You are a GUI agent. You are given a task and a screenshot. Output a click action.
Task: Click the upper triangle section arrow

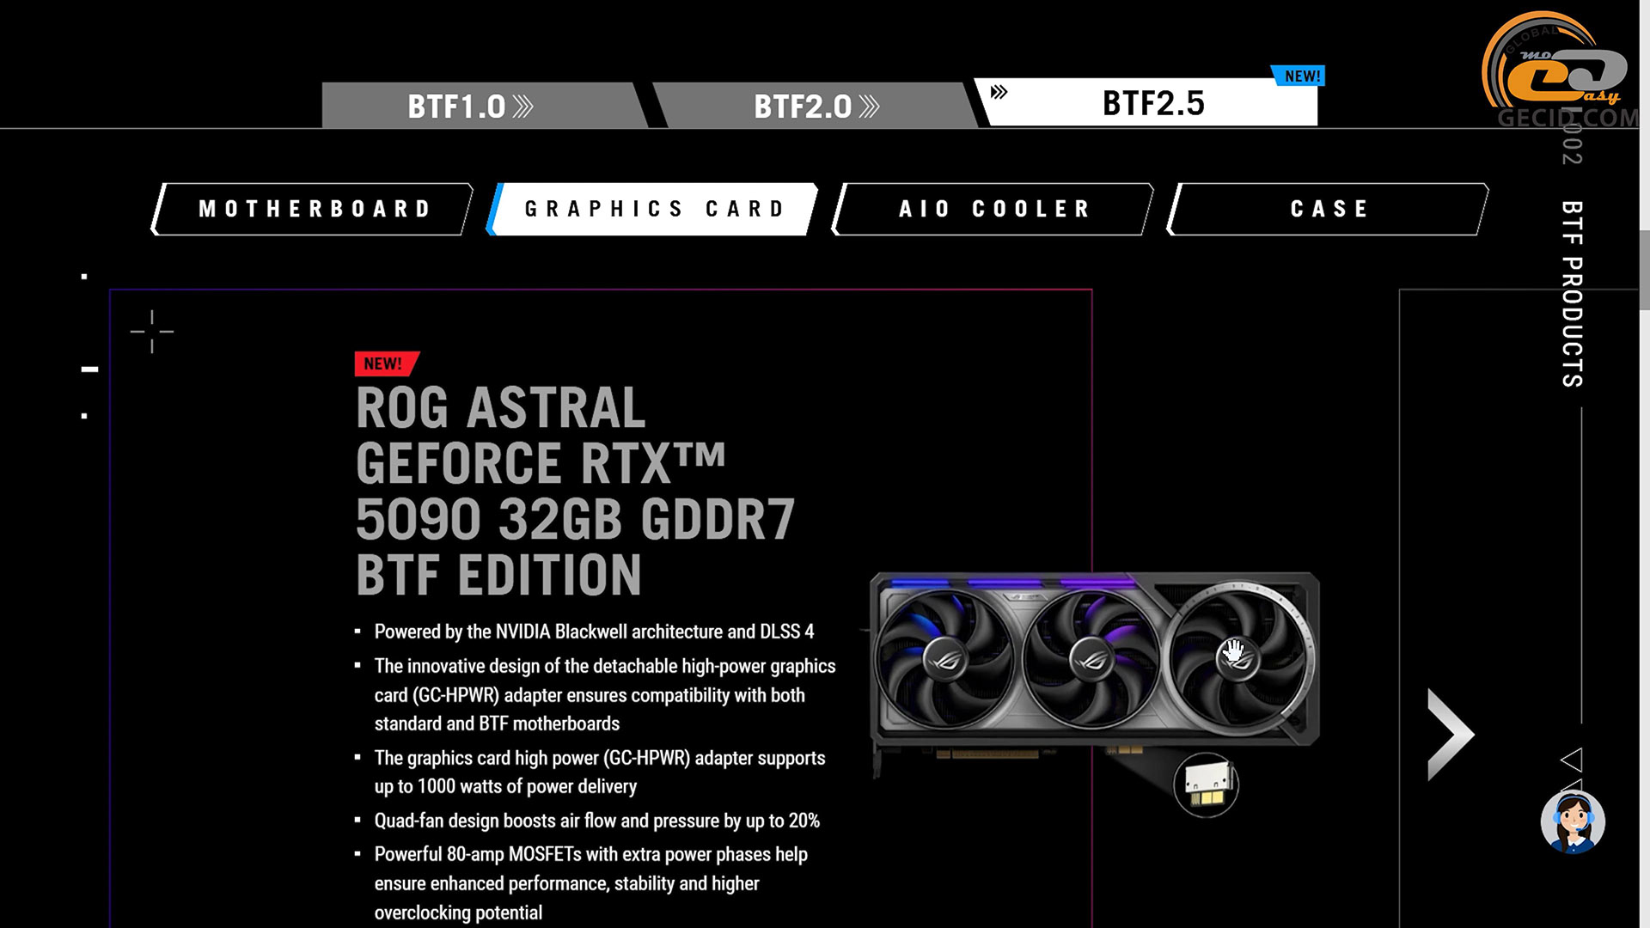[x=1572, y=759]
